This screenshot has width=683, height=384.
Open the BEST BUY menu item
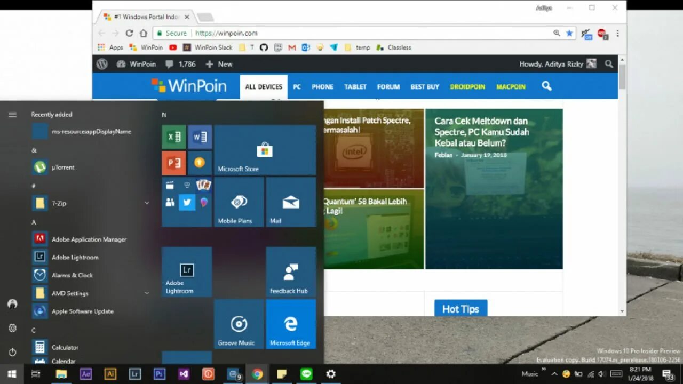pyautogui.click(x=425, y=86)
